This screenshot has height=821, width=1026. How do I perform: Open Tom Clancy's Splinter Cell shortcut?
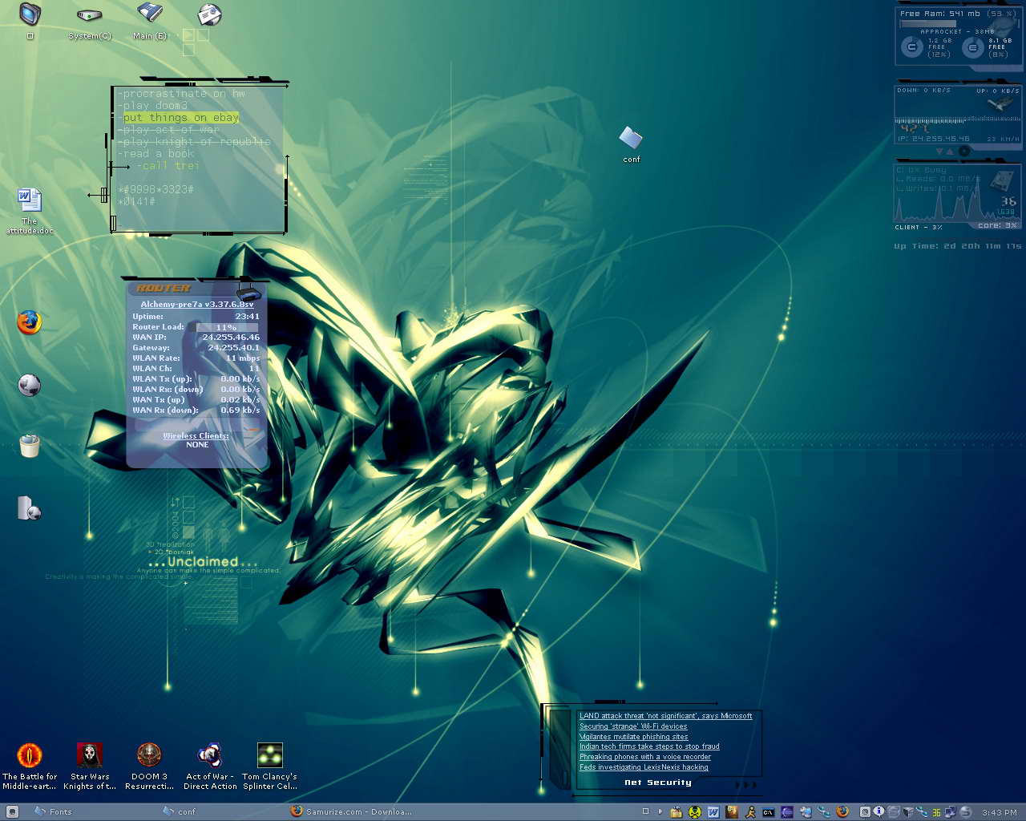click(269, 755)
